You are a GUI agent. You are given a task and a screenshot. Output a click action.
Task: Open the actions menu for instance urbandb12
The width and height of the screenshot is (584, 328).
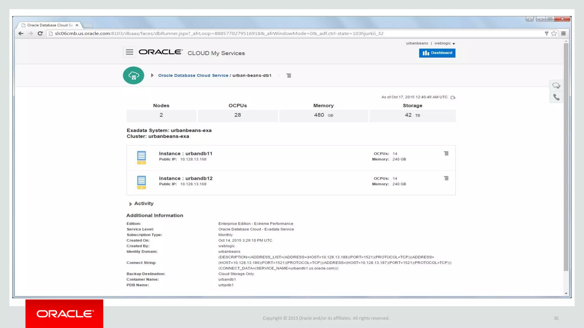pos(446,178)
